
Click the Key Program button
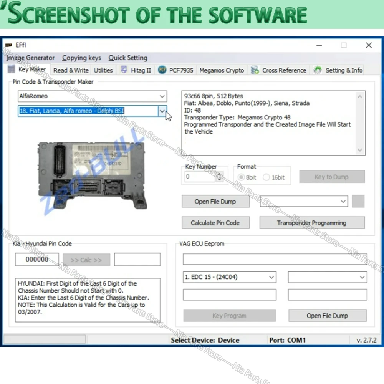click(x=230, y=316)
